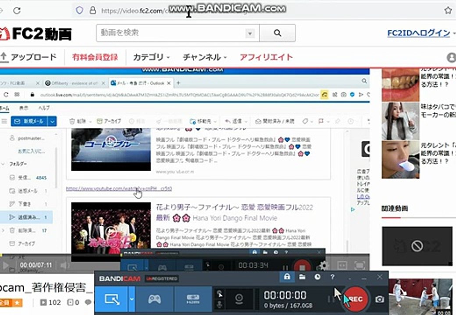Open the FC2 player settings gear
Image resolution: width=456 pixels, height=315 pixels.
pos(324,265)
